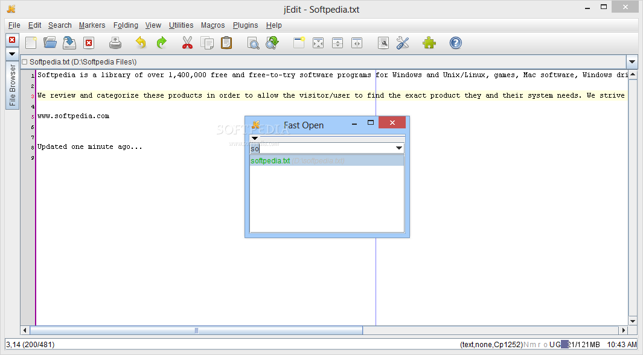Split the view vertically

click(357, 43)
